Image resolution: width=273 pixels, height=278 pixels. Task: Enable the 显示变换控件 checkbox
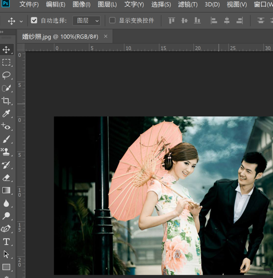tap(112, 20)
